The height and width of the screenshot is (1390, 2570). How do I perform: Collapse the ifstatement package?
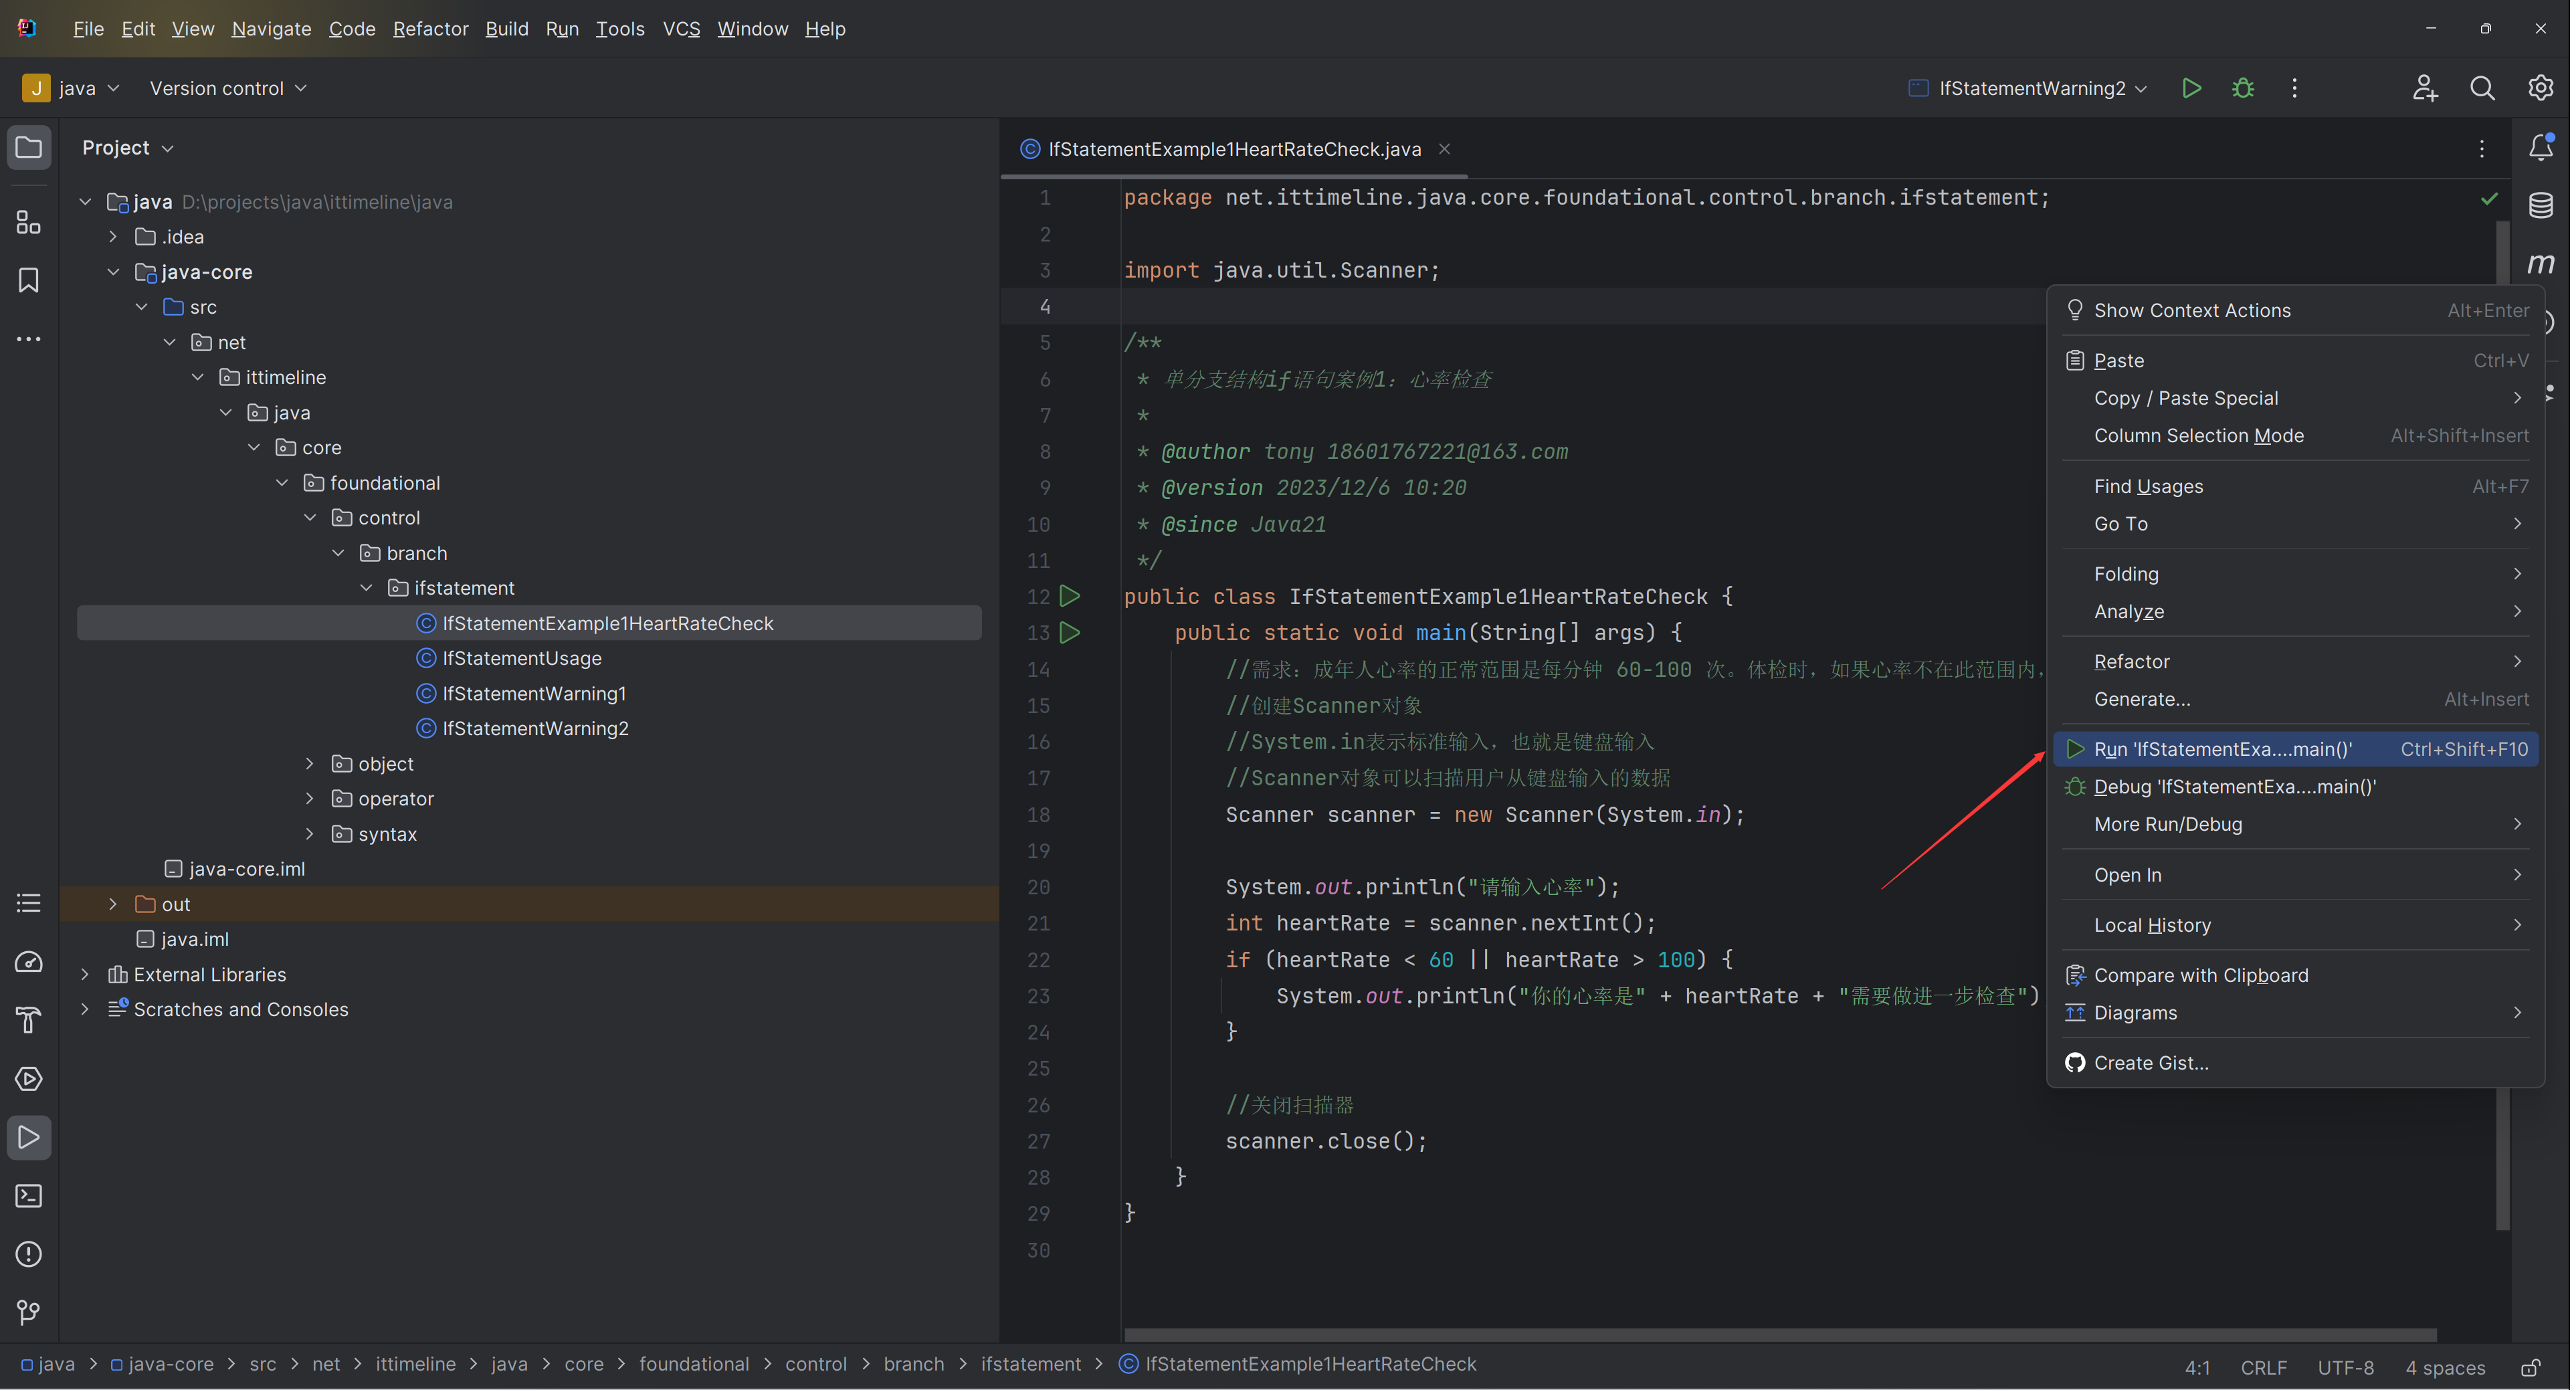366,588
